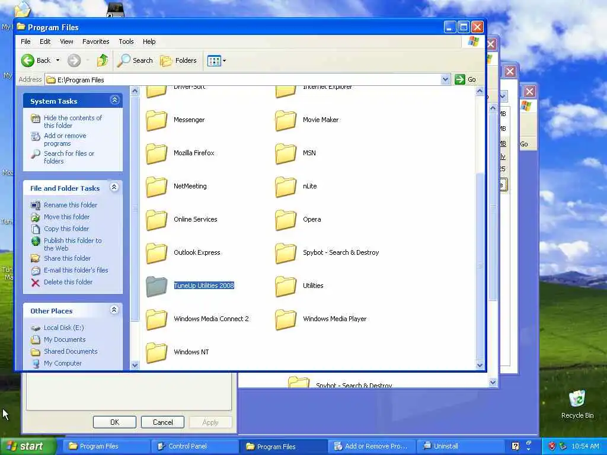Open the Back button history dropdown arrow
Viewport: 607px width, 455px height.
[57, 60]
